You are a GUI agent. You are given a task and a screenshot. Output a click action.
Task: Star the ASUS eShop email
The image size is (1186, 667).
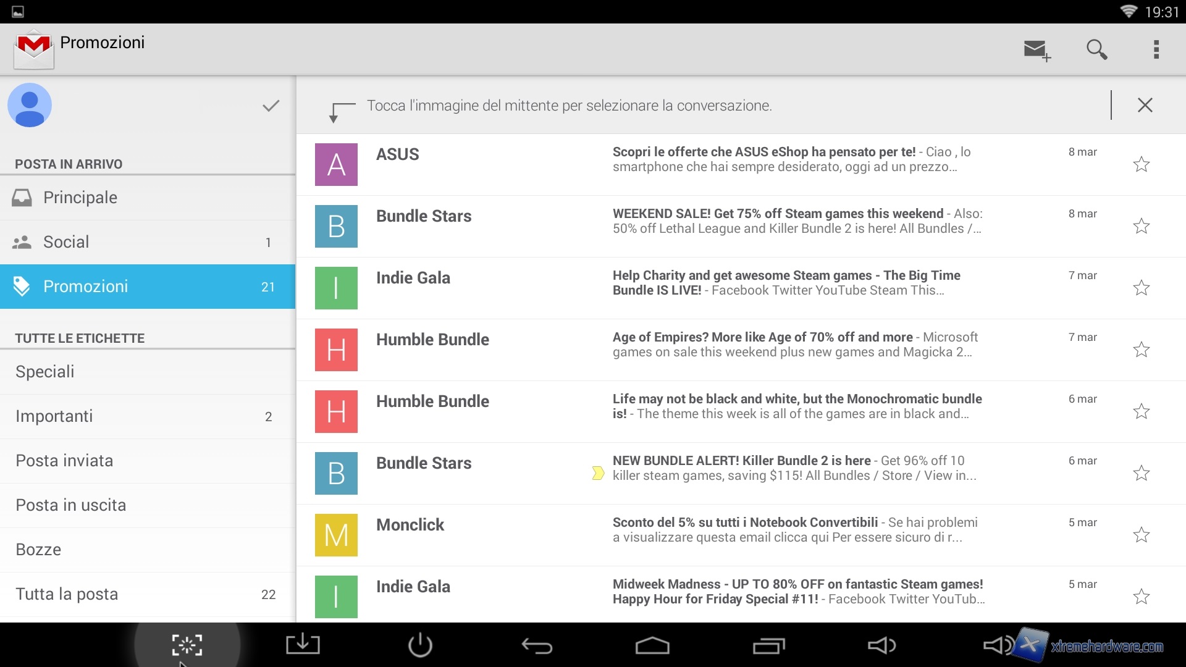(x=1141, y=164)
